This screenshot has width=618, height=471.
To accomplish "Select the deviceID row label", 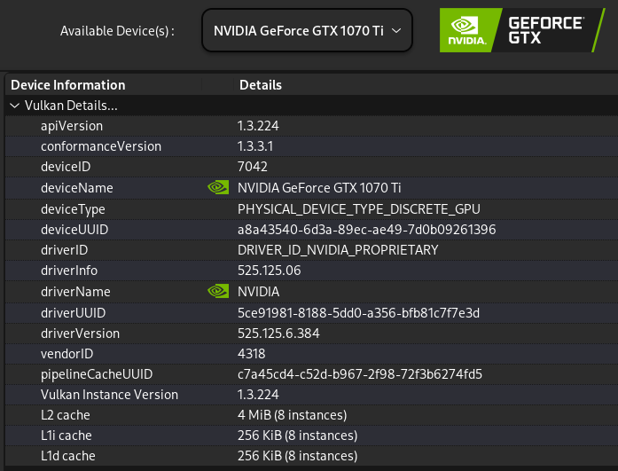I will 66,167.
